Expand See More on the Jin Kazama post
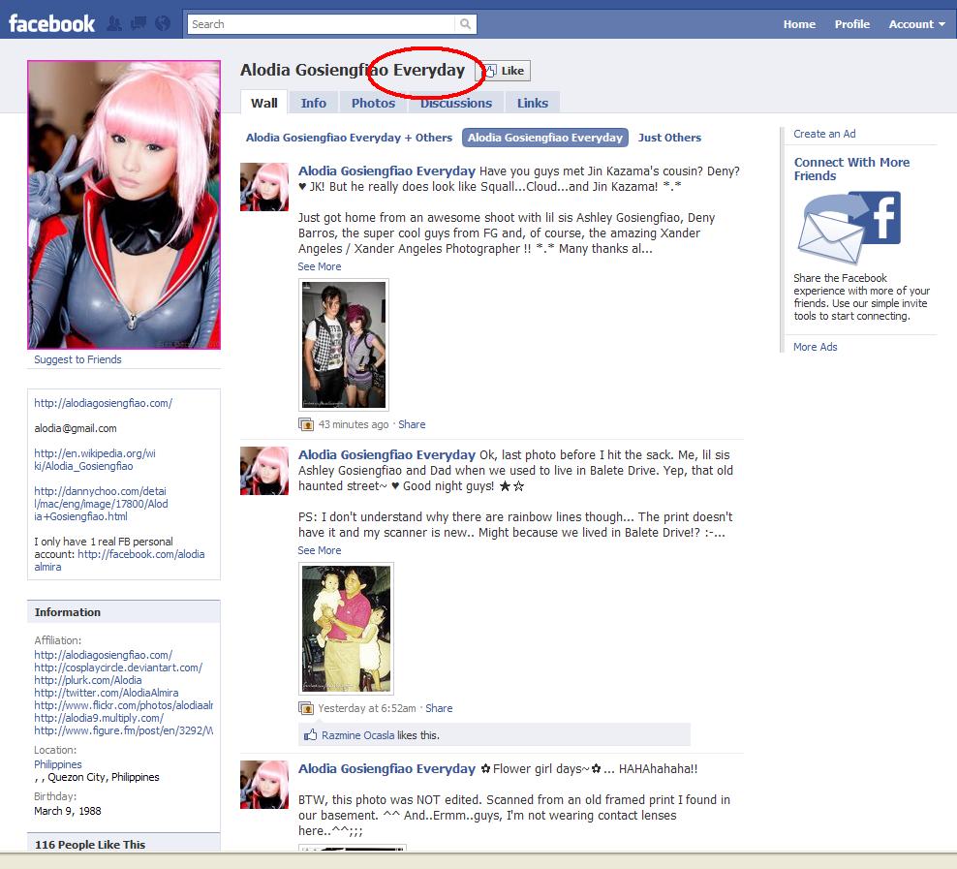 (x=320, y=266)
